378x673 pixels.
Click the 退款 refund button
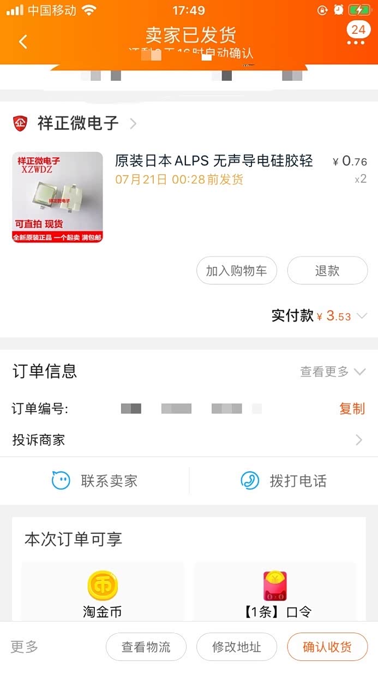click(327, 271)
